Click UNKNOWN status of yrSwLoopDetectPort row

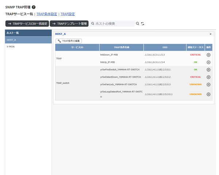195,94
